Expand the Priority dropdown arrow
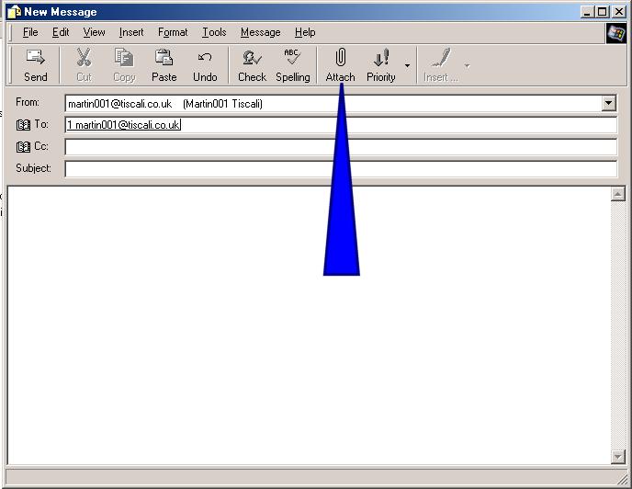Screen dimensions: 632x489 (407, 66)
